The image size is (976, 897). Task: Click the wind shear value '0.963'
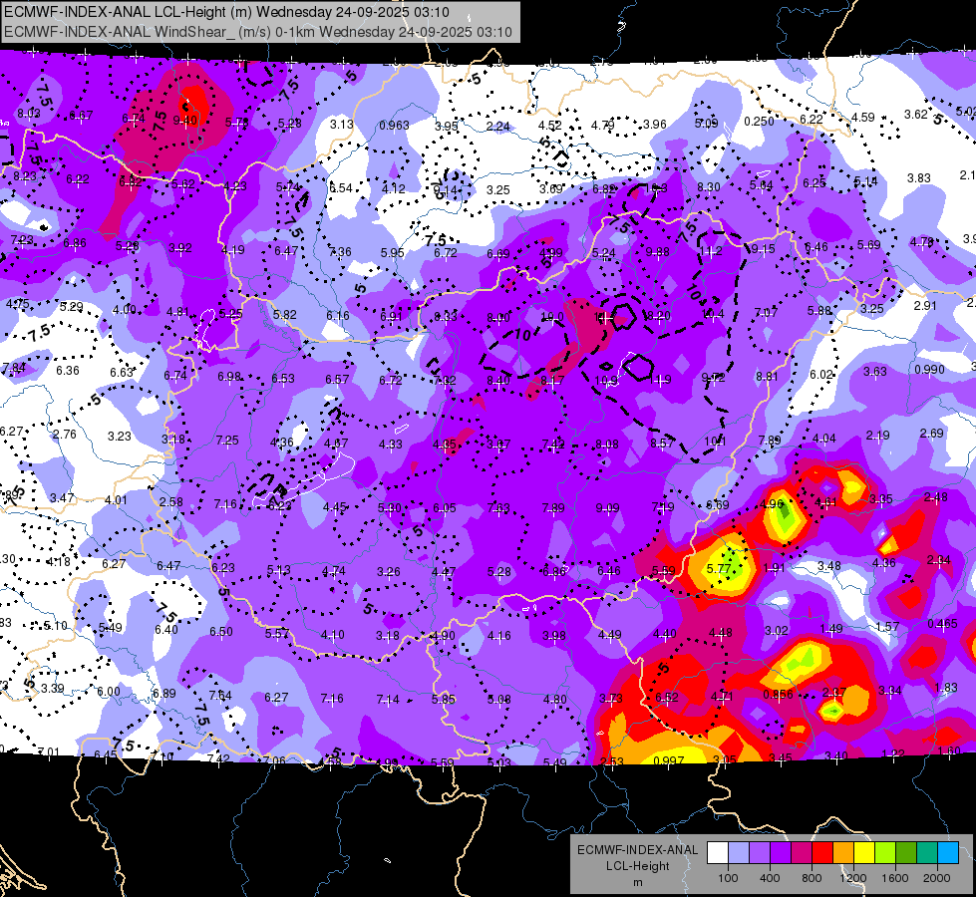pyautogui.click(x=394, y=126)
